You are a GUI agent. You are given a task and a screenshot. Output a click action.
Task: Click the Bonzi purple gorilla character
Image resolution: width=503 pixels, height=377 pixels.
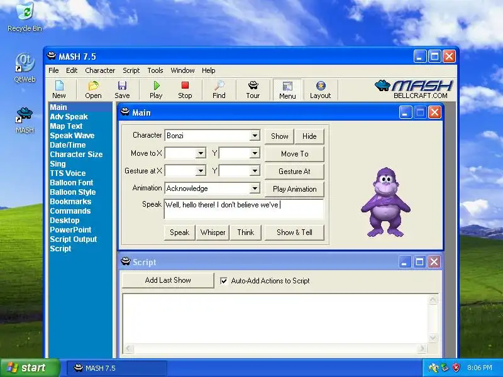tap(386, 202)
